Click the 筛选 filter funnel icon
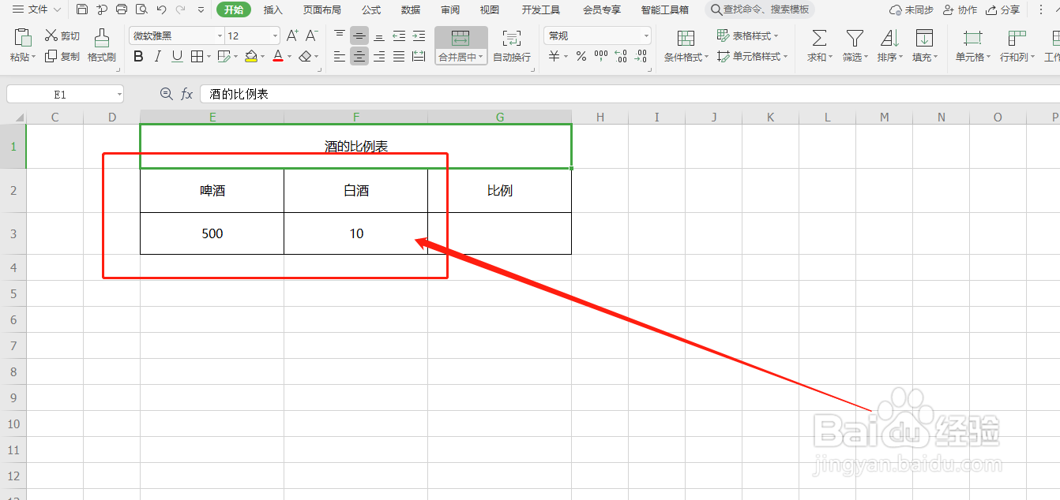 855,37
